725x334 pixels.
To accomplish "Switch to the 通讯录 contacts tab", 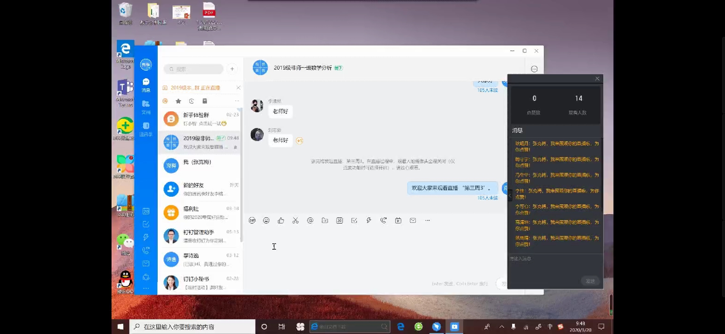I will point(146,129).
